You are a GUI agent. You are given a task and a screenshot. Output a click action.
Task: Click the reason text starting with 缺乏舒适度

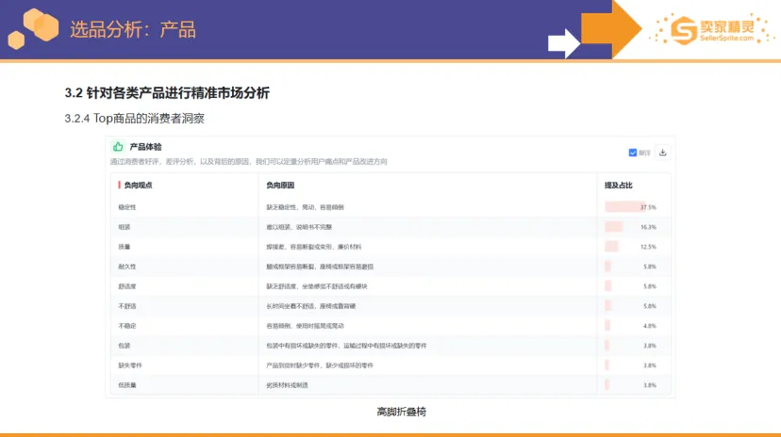pos(317,286)
